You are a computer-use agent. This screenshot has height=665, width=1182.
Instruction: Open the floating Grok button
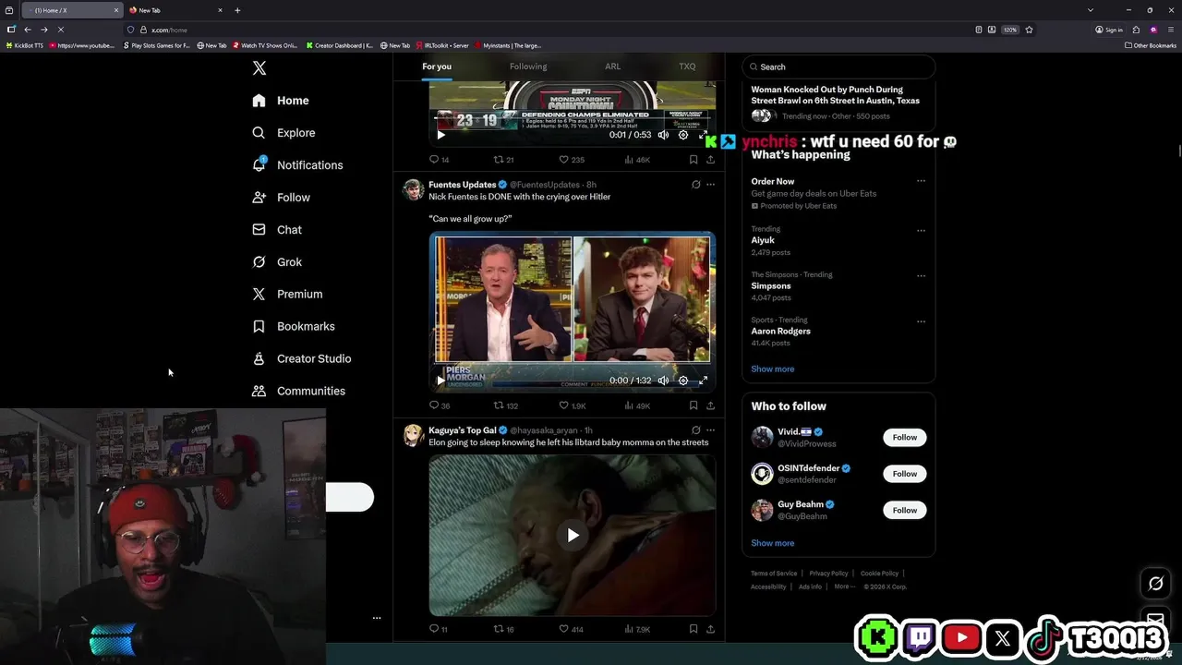click(x=1155, y=583)
